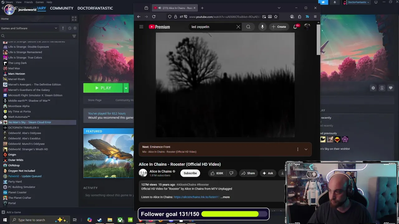399x224 pixels.
Task: Select Outer Wilds in the game list
Action: 16,160
